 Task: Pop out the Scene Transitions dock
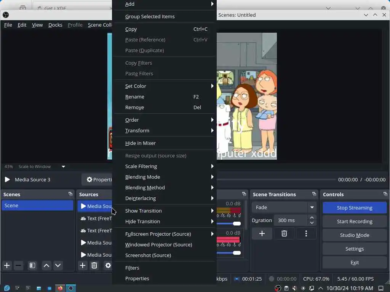click(314, 194)
